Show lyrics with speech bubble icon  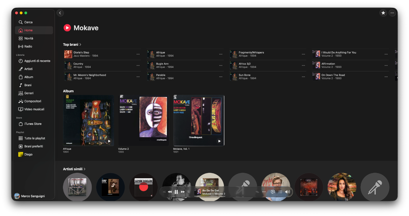[273, 192]
